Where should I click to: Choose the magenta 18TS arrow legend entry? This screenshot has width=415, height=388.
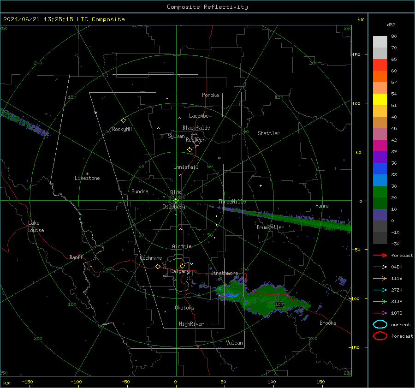(x=380, y=313)
